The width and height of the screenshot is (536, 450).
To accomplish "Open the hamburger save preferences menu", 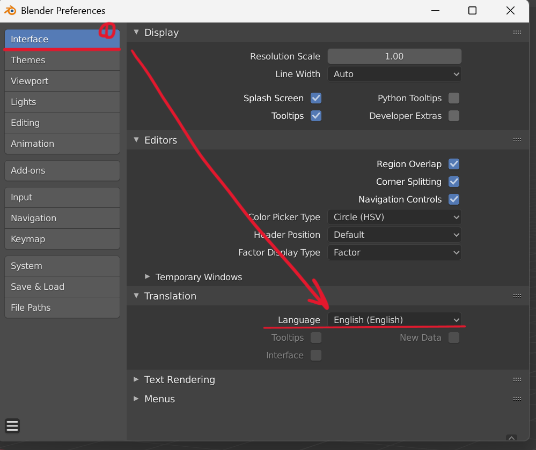I will tap(12, 426).
